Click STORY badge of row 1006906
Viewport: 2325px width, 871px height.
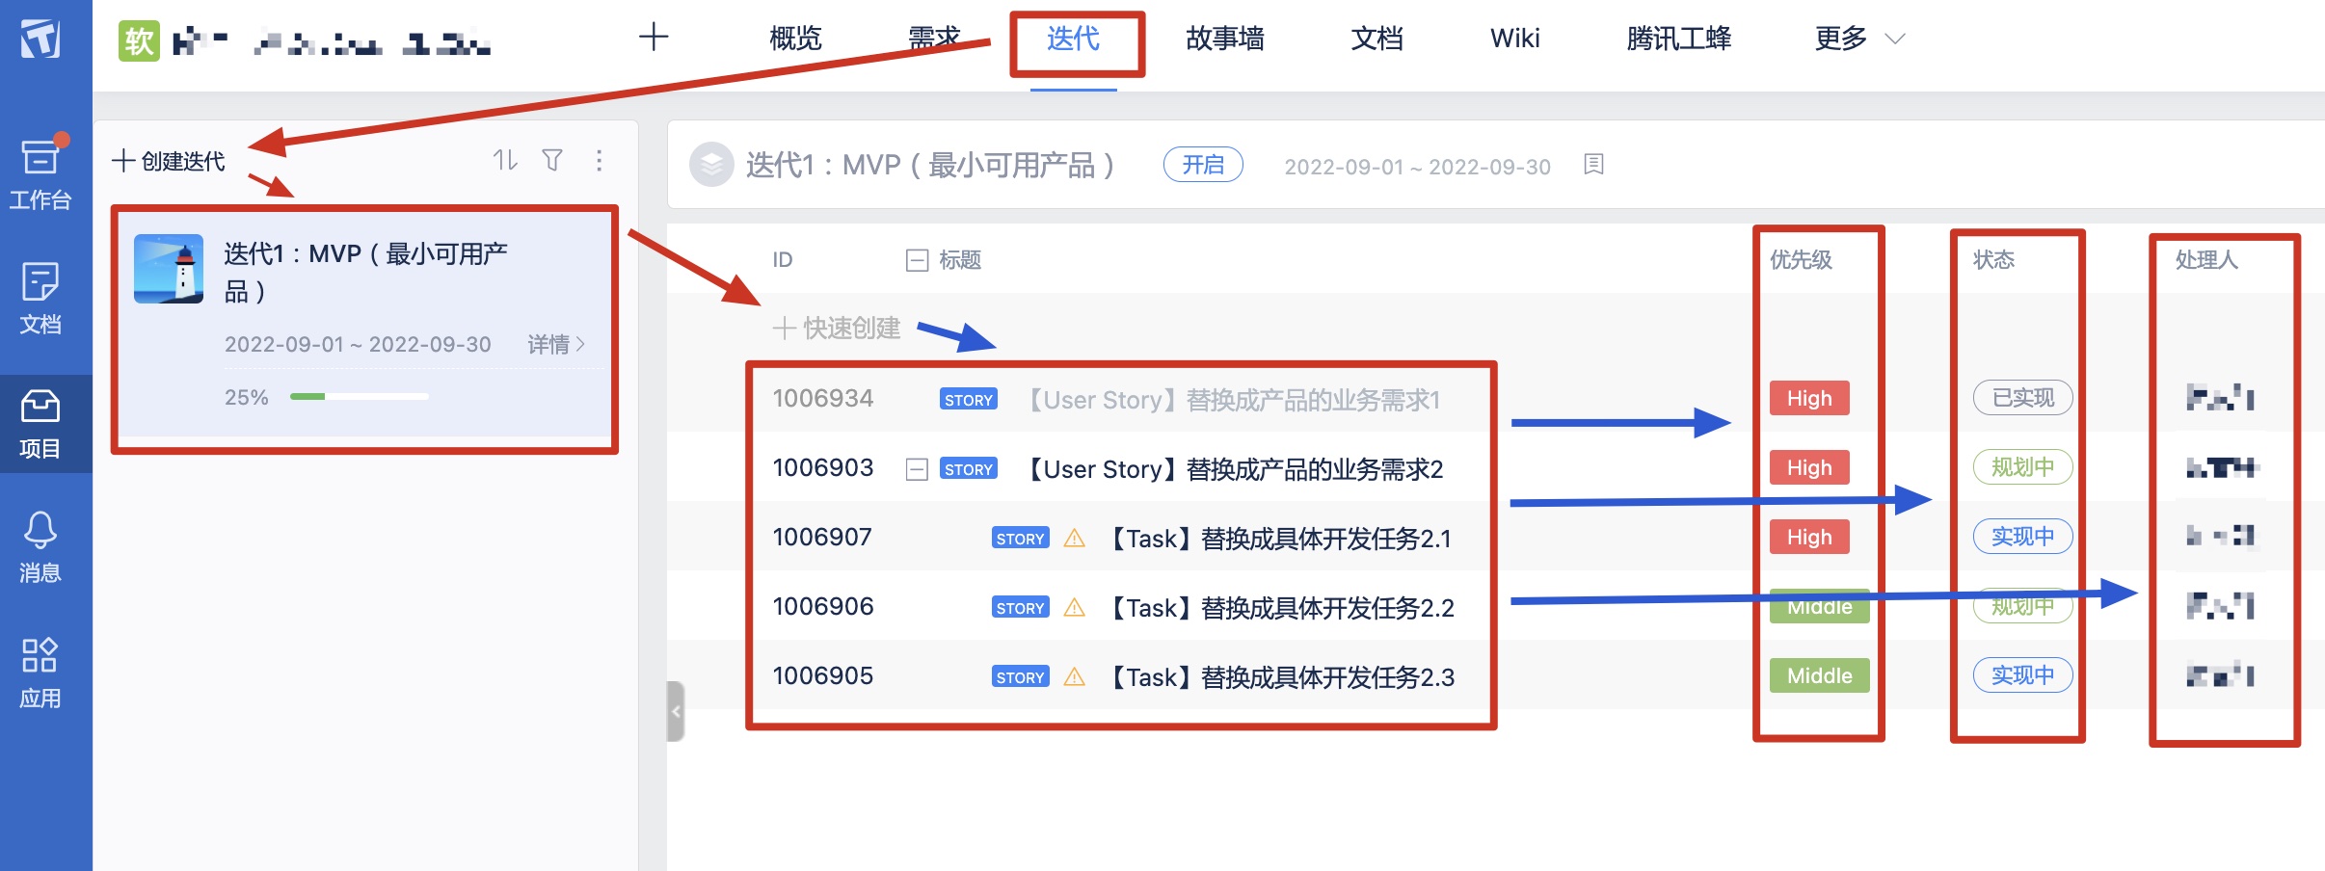coord(1020,608)
